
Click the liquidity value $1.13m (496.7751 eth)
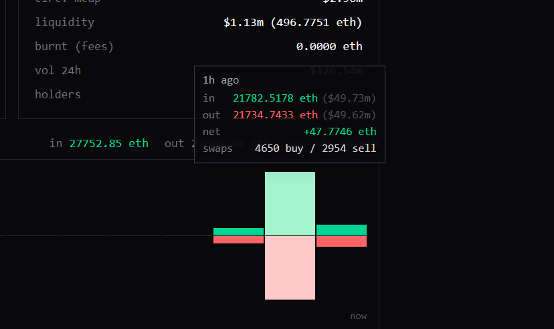click(x=293, y=23)
